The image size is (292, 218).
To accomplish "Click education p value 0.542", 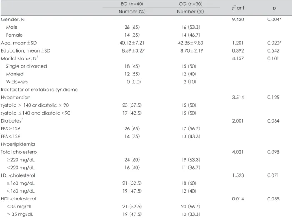I will (273, 51).
